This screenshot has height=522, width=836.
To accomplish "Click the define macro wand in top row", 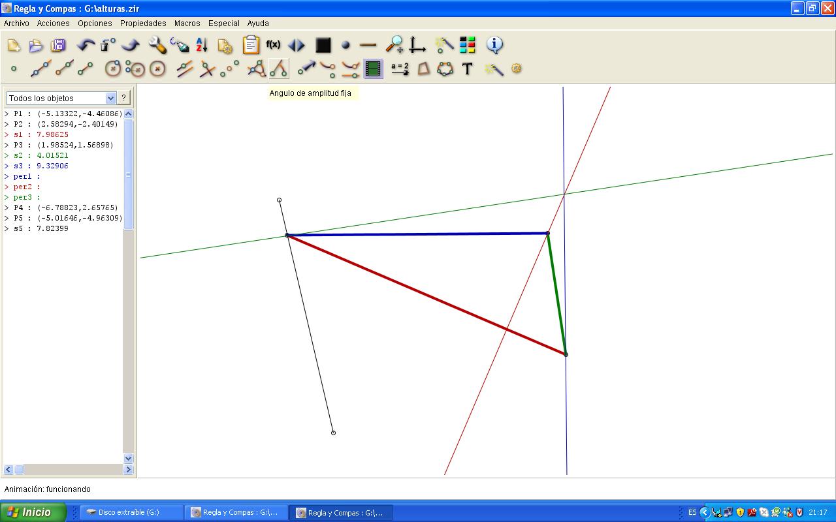I will coord(445,45).
